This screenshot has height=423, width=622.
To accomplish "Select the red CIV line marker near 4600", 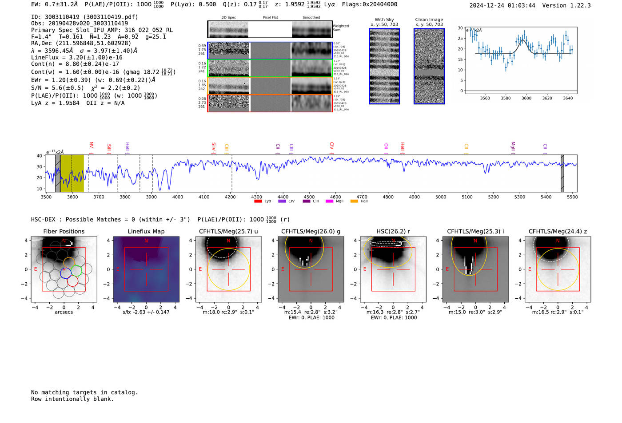I will [x=331, y=148].
